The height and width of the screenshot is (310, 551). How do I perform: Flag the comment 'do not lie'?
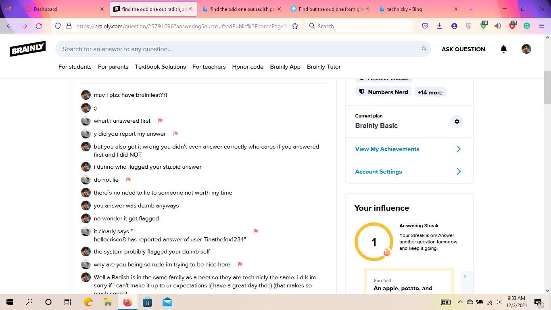point(128,180)
